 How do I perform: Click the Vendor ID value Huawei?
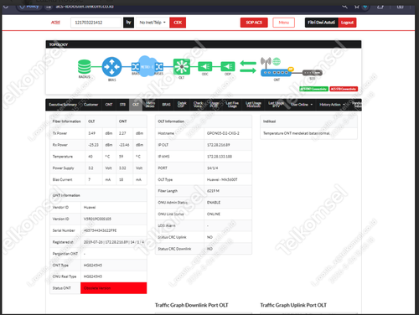pos(90,208)
